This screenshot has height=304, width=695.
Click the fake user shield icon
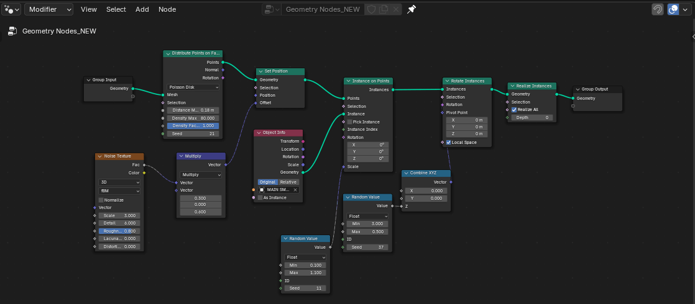click(x=371, y=9)
